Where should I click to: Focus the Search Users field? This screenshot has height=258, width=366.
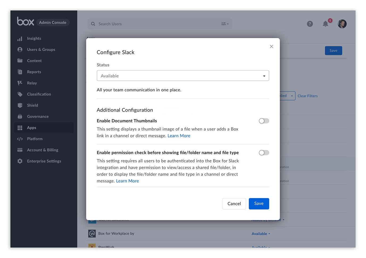[x=160, y=24]
